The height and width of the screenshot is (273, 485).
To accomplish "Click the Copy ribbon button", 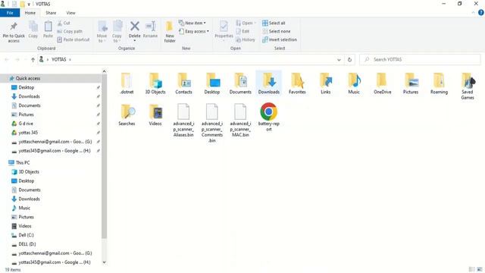I will coord(33,30).
